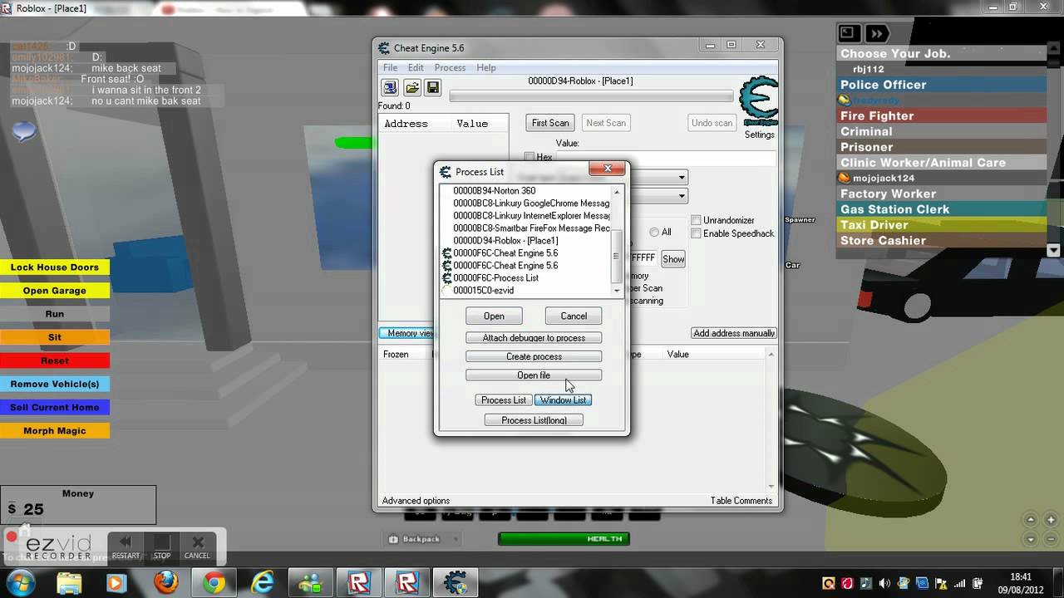The height and width of the screenshot is (598, 1064).
Task: Click the Roblox camera tilt up arrow
Action: [x=1031, y=519]
